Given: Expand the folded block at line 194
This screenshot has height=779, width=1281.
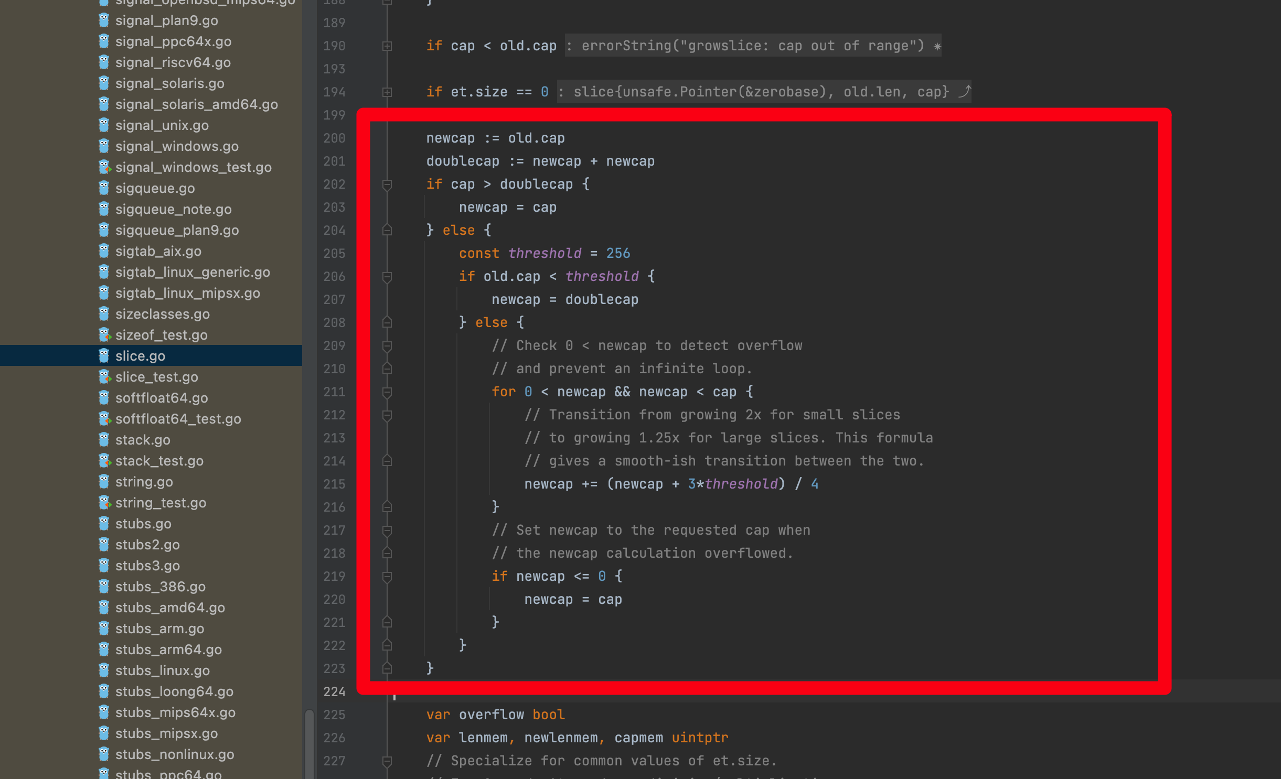Looking at the screenshot, I should (x=387, y=92).
